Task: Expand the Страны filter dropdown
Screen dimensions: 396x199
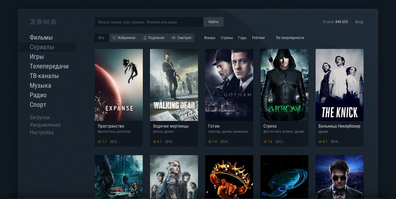Action: (x=227, y=38)
